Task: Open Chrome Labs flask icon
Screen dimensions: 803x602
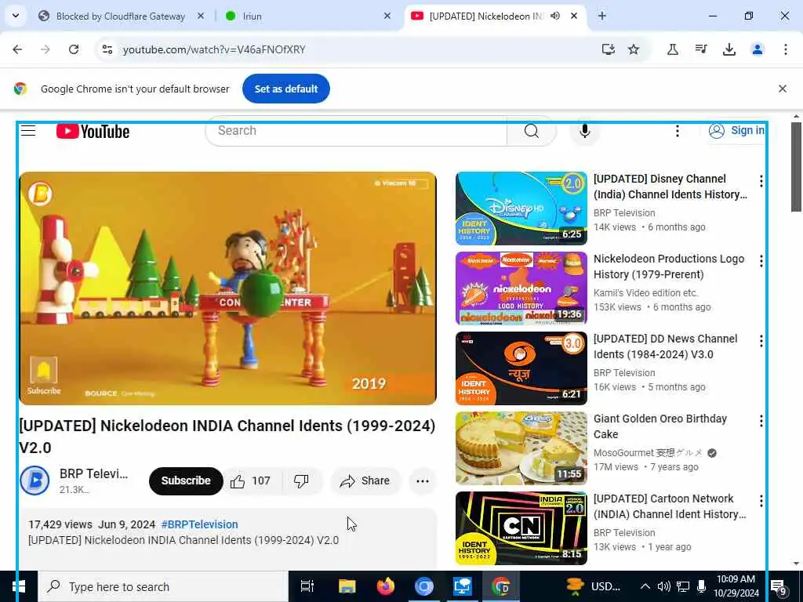Action: 672,49
